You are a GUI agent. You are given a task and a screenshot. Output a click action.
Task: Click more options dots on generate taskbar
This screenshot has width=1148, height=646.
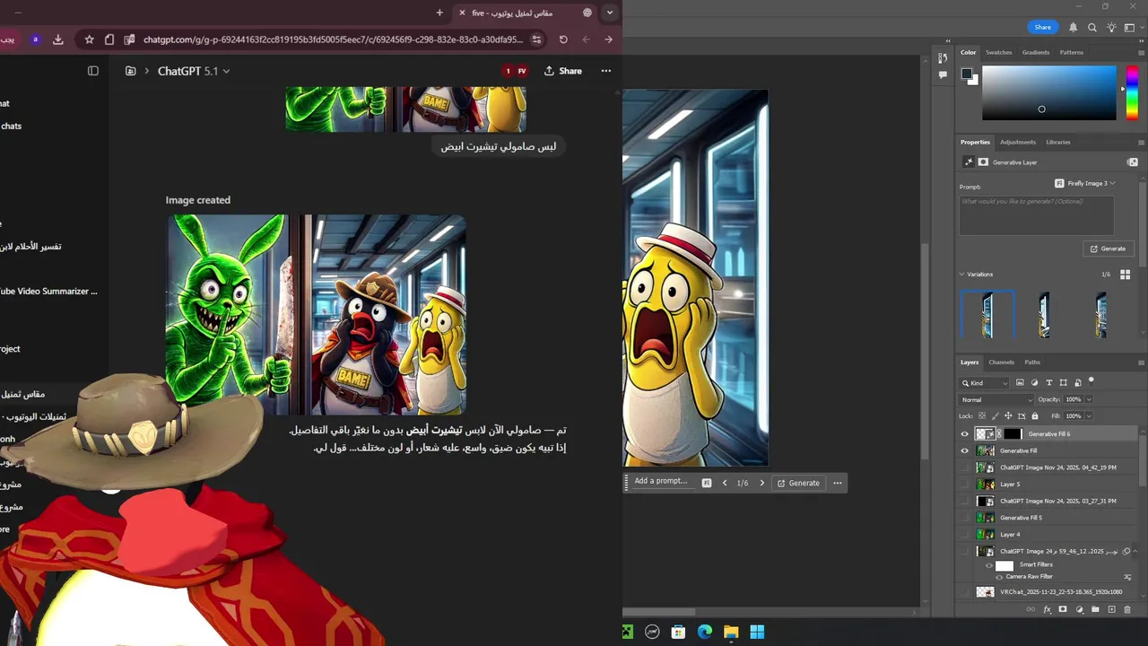coord(838,484)
